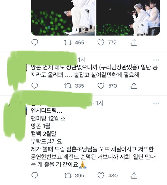167x185 pixels.
Task: Click the 1시 timestamp on 앙콘 tweet
Action: coord(82,60)
